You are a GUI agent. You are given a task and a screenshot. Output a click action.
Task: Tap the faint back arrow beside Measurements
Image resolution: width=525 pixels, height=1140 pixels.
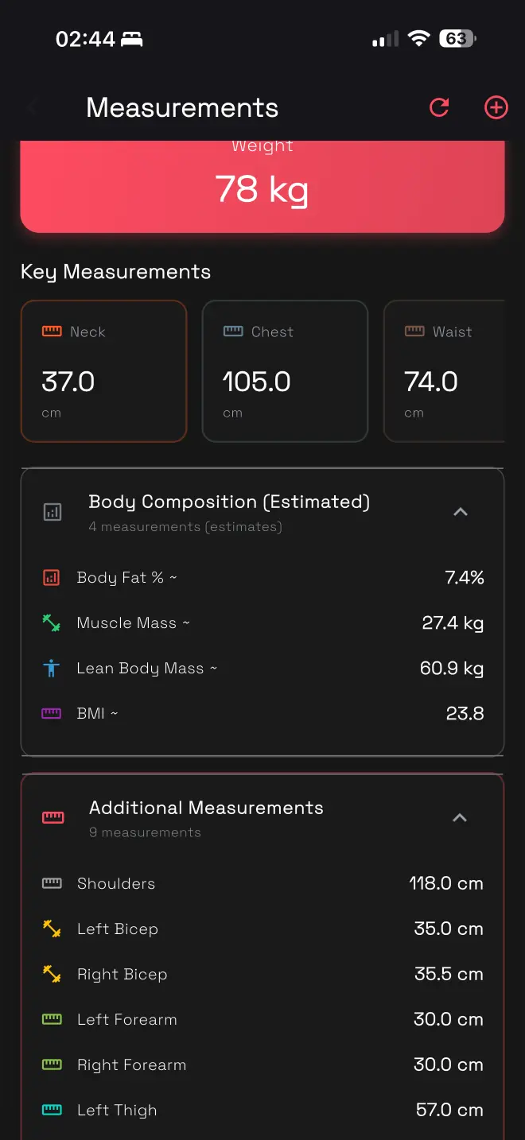click(33, 107)
